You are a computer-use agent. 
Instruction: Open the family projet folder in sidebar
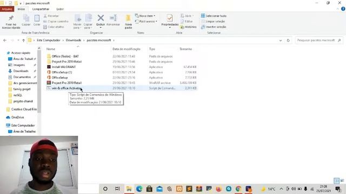tap(22, 89)
